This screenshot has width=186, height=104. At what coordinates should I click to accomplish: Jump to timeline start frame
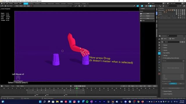75,86
